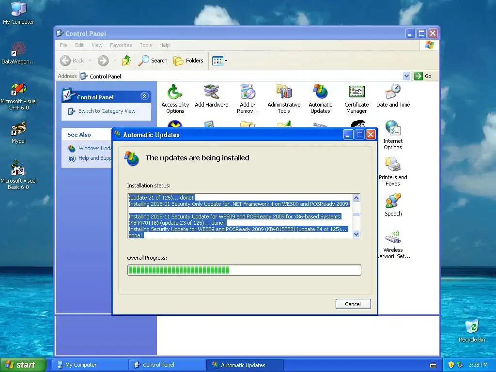
Task: Select the Mypal browser shortcut
Action: [18, 133]
